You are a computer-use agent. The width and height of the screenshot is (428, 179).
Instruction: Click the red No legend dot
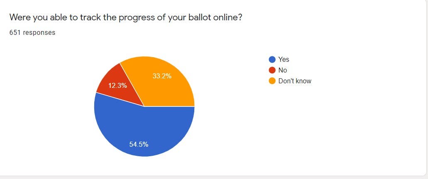(x=272, y=70)
